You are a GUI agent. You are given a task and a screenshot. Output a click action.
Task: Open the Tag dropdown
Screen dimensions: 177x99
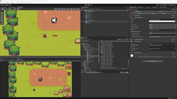pos(144,12)
